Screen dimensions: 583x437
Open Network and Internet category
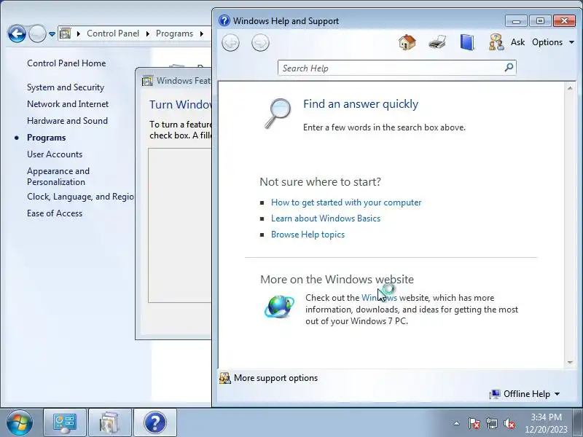point(68,104)
